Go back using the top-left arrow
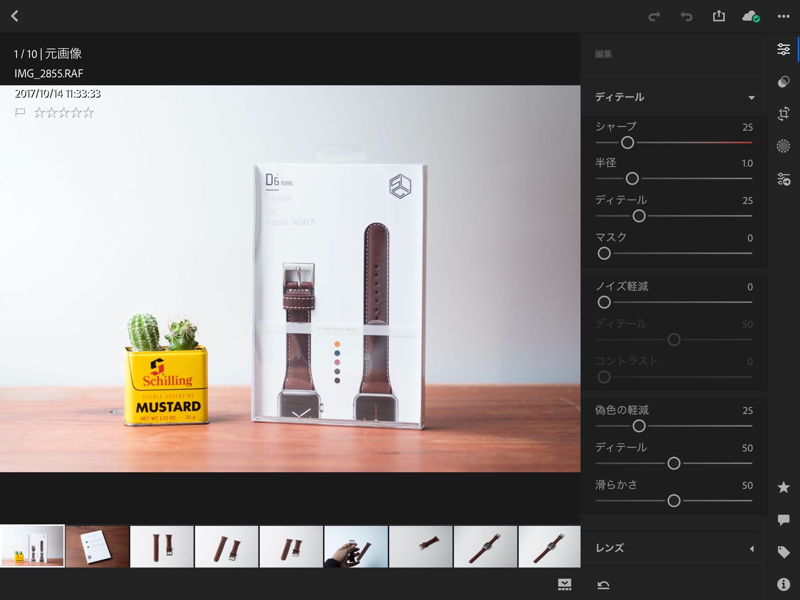The width and height of the screenshot is (800, 600). (15, 16)
